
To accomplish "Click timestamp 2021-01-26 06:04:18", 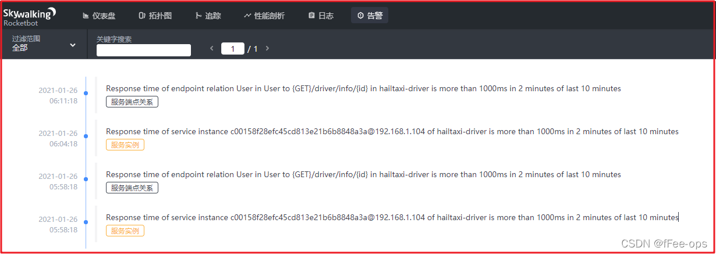I will pyautogui.click(x=58, y=138).
